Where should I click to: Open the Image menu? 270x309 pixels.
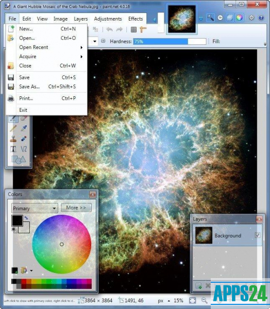(x=61, y=19)
